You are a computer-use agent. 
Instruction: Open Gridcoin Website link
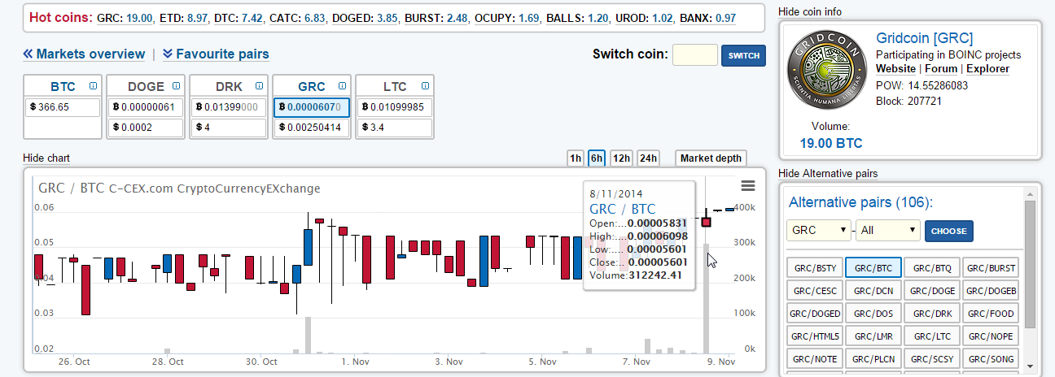click(x=895, y=69)
